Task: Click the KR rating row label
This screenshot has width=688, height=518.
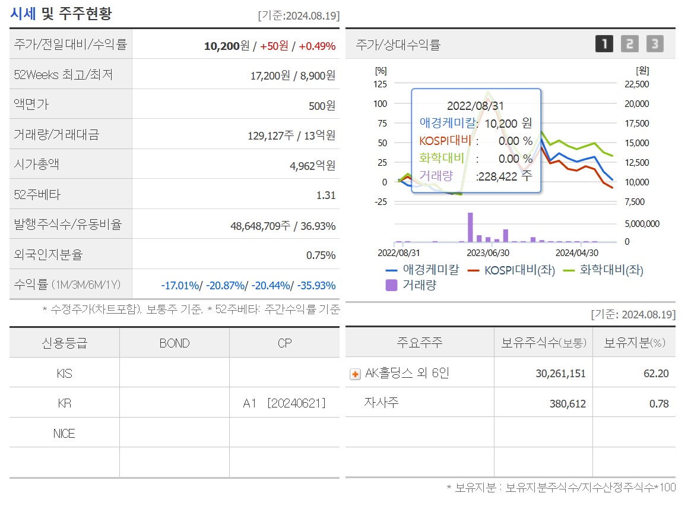Action: pos(65,403)
